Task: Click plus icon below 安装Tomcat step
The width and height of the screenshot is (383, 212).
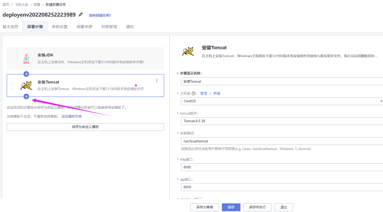Action: [x=26, y=96]
